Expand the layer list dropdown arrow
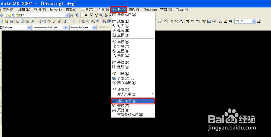Image resolution: width=271 pixels, height=137 pixels. click(67, 15)
